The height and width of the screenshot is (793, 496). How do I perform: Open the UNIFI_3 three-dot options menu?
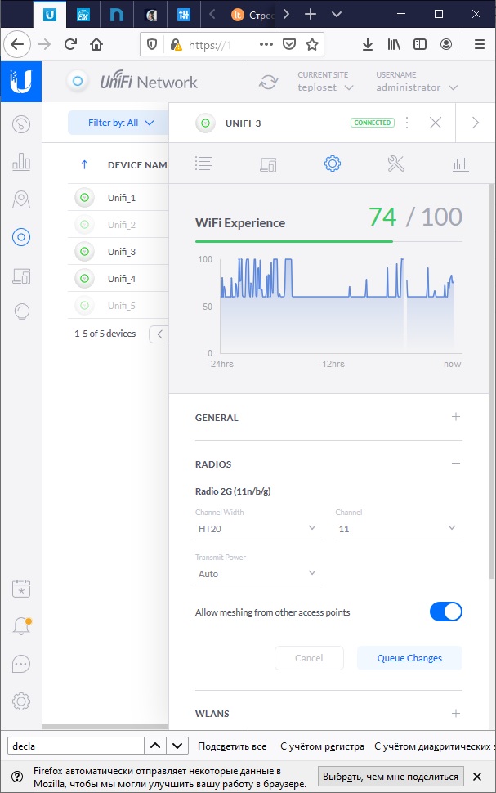[407, 123]
